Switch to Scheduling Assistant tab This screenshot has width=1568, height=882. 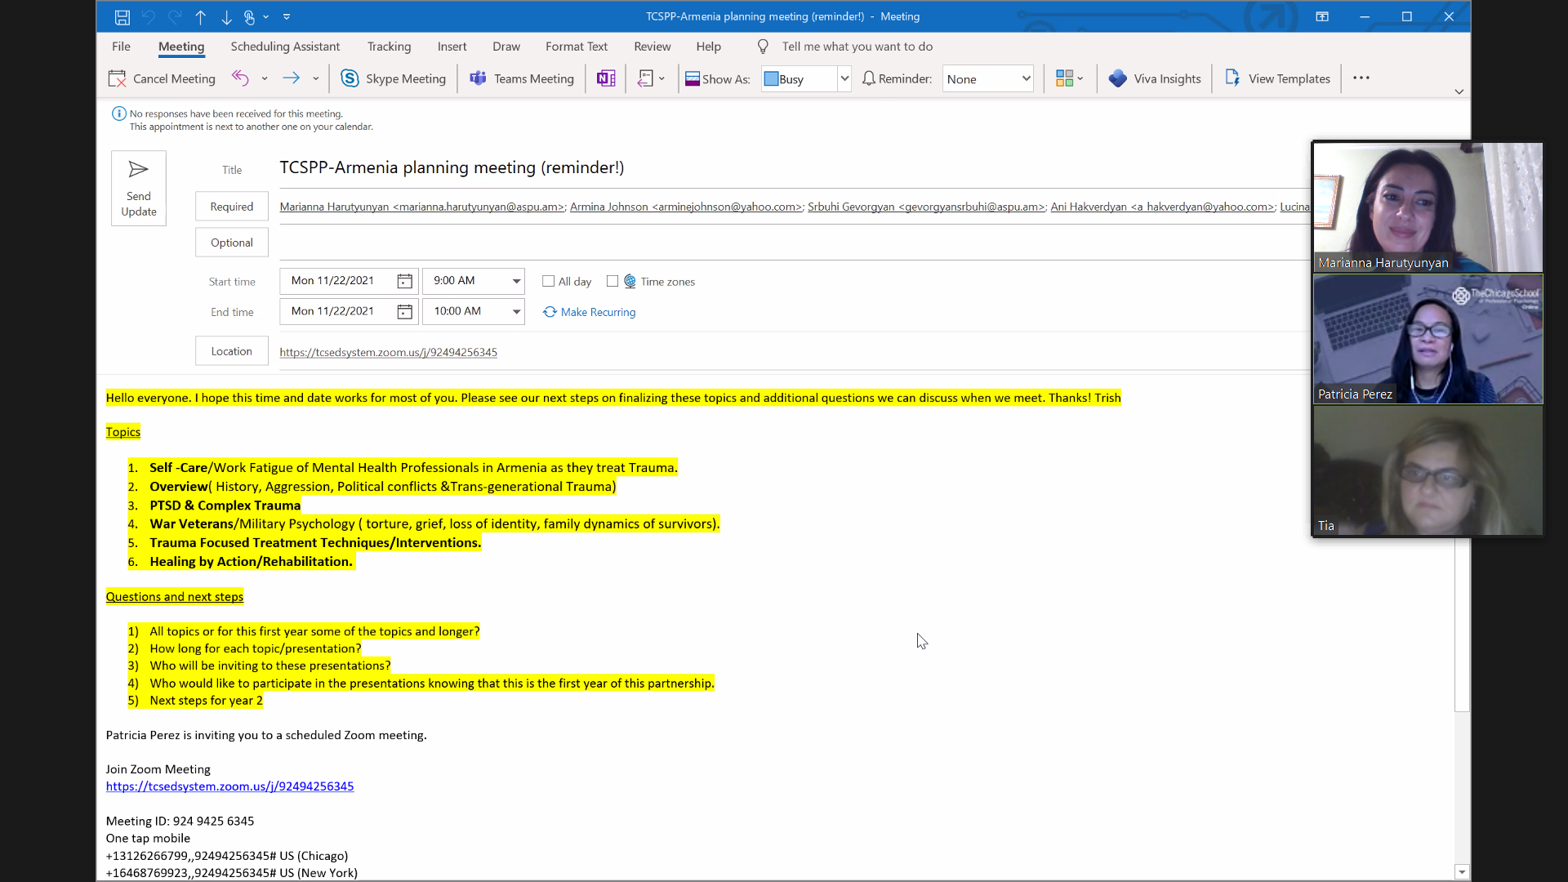pos(285,47)
